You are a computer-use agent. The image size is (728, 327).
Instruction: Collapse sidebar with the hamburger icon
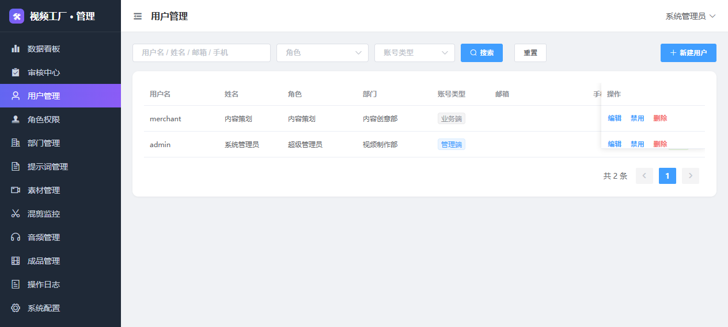pyautogui.click(x=138, y=16)
